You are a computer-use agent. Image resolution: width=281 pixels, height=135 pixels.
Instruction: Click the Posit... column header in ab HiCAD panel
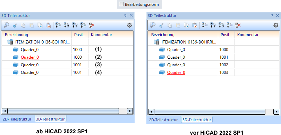(80, 35)
